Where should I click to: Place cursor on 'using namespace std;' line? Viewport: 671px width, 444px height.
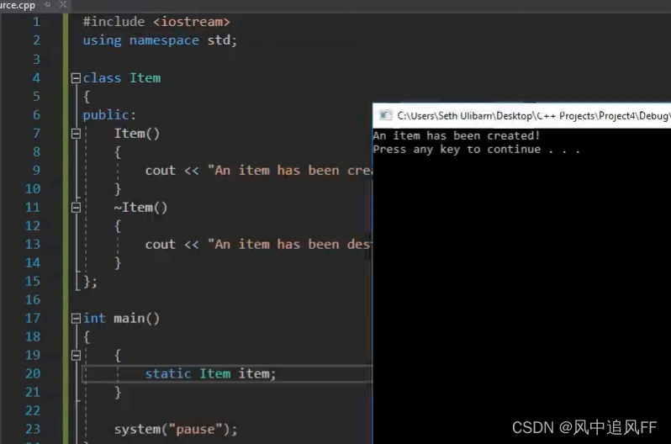point(160,40)
